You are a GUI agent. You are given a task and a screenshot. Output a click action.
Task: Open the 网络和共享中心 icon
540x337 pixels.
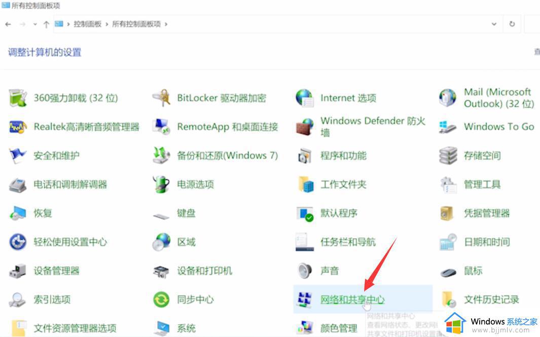click(x=305, y=299)
